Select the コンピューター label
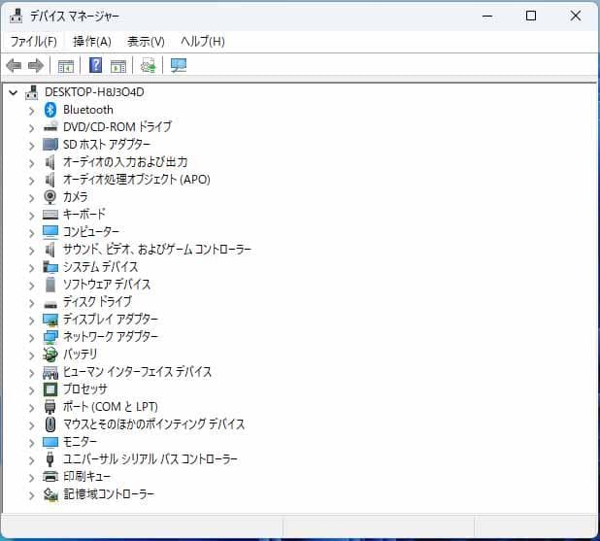Viewport: 600px width, 541px height. point(91,231)
